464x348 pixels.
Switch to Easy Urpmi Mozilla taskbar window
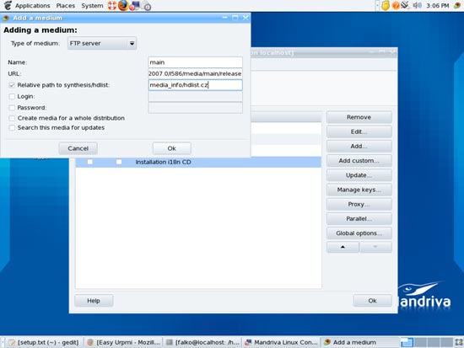pyautogui.click(x=124, y=342)
